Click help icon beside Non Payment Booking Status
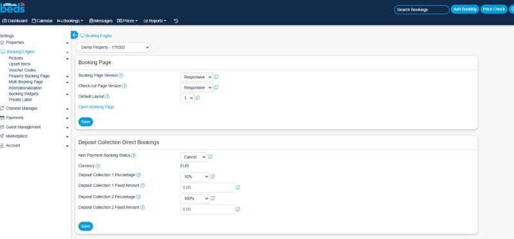Screen dimensions: 514x239 pyautogui.click(x=134, y=155)
